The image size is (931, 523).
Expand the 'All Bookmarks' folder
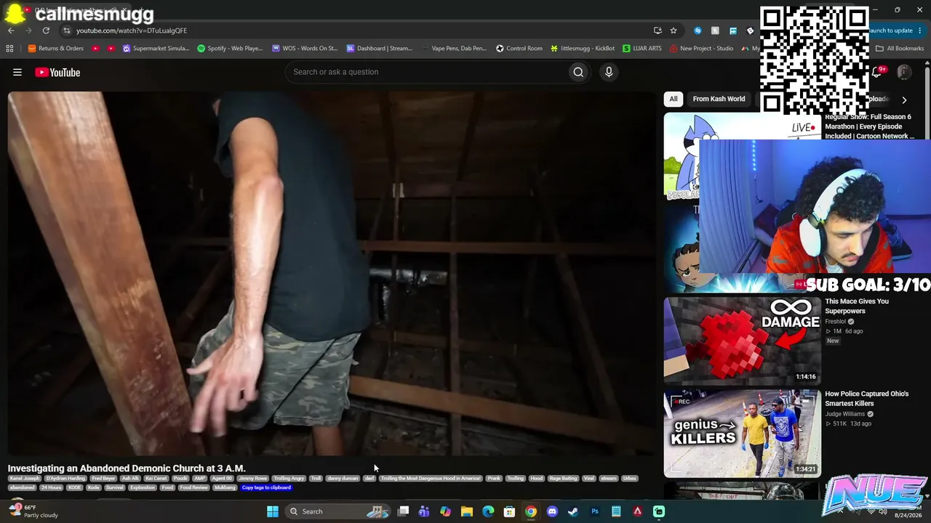click(900, 49)
